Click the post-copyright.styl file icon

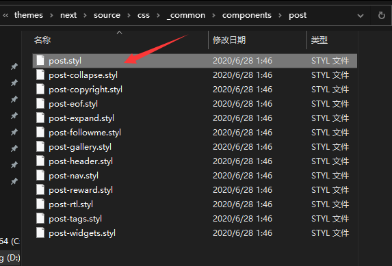coord(40,90)
